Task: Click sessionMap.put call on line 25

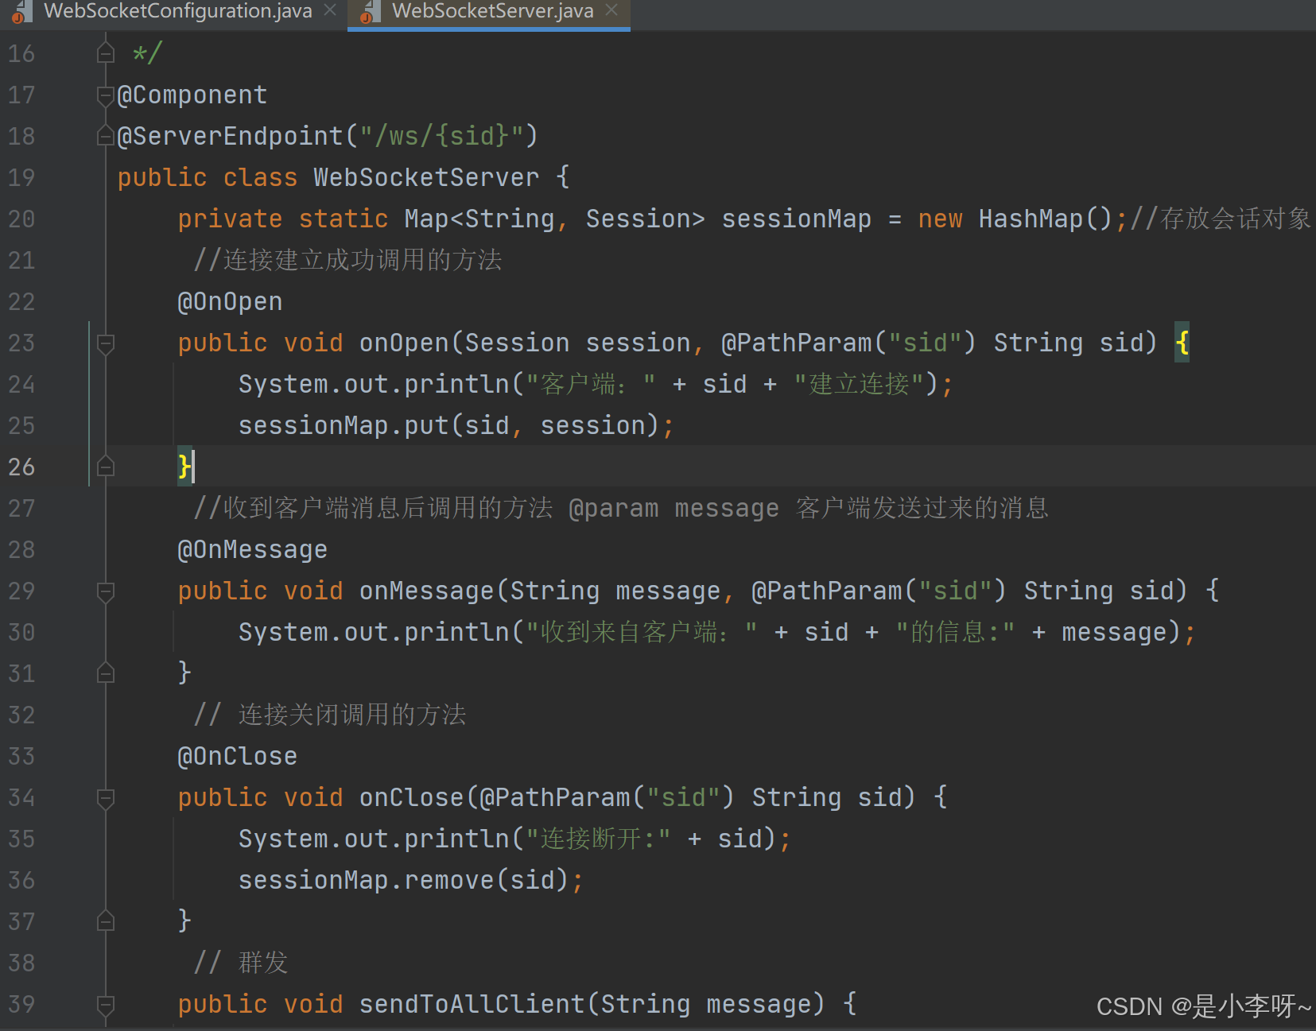Action: [x=344, y=425]
